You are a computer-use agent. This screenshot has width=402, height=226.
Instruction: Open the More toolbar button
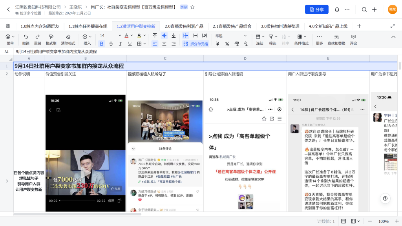point(319,40)
